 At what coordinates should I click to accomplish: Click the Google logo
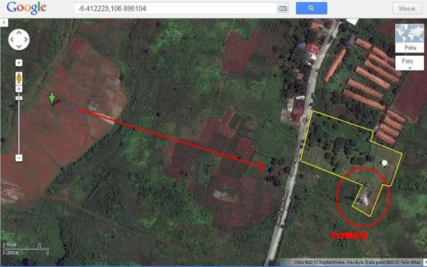point(26,8)
